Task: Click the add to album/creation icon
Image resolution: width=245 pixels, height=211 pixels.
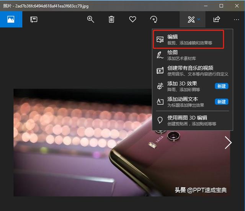Action: [34, 20]
